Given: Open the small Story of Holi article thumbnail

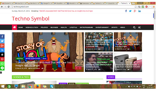Looking at the screenshot, I should pyautogui.click(x=128, y=42).
